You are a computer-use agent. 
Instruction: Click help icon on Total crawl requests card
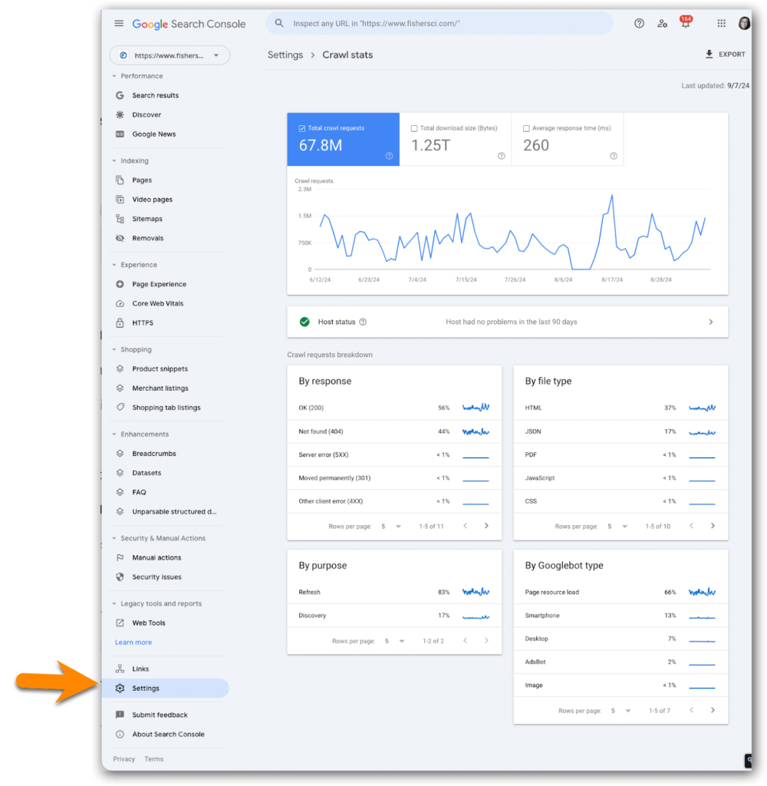coord(389,156)
